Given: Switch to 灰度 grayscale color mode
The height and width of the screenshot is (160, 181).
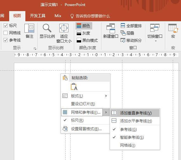Looking at the screenshot, I should click(83, 33).
